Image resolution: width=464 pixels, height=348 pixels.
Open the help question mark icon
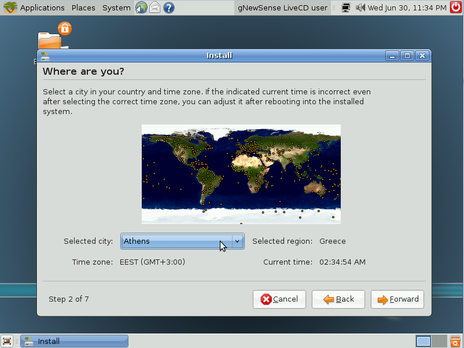pos(169,8)
